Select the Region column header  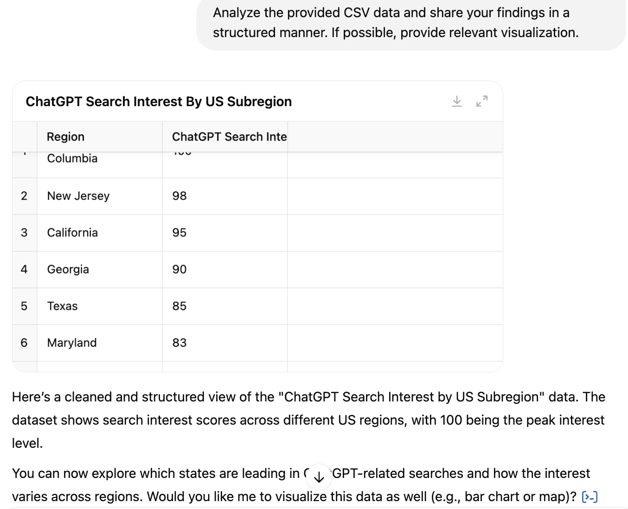[x=100, y=137]
